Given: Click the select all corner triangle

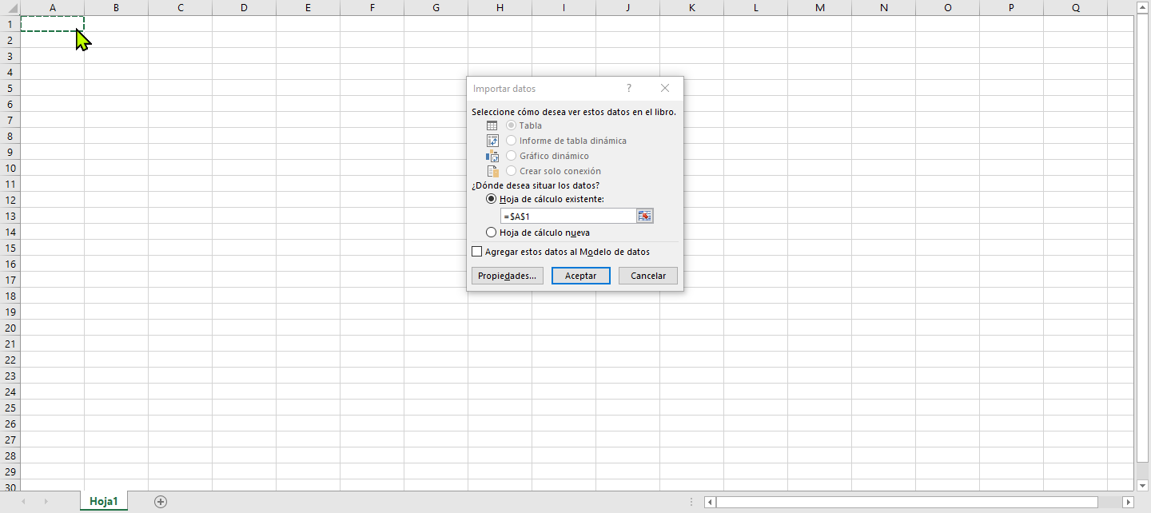Looking at the screenshot, I should pos(10,8).
